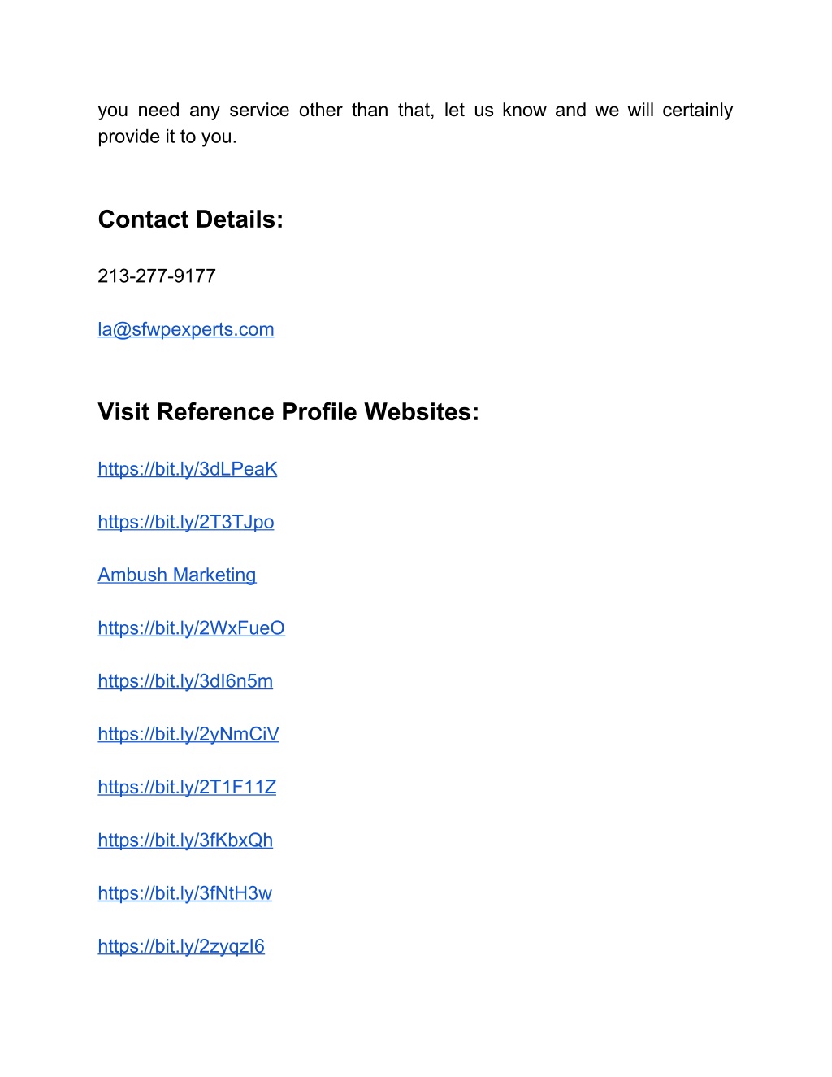This screenshot has width=832, height=1077.
Task: Click the word 'service' in the paragraph
Action: point(259,111)
